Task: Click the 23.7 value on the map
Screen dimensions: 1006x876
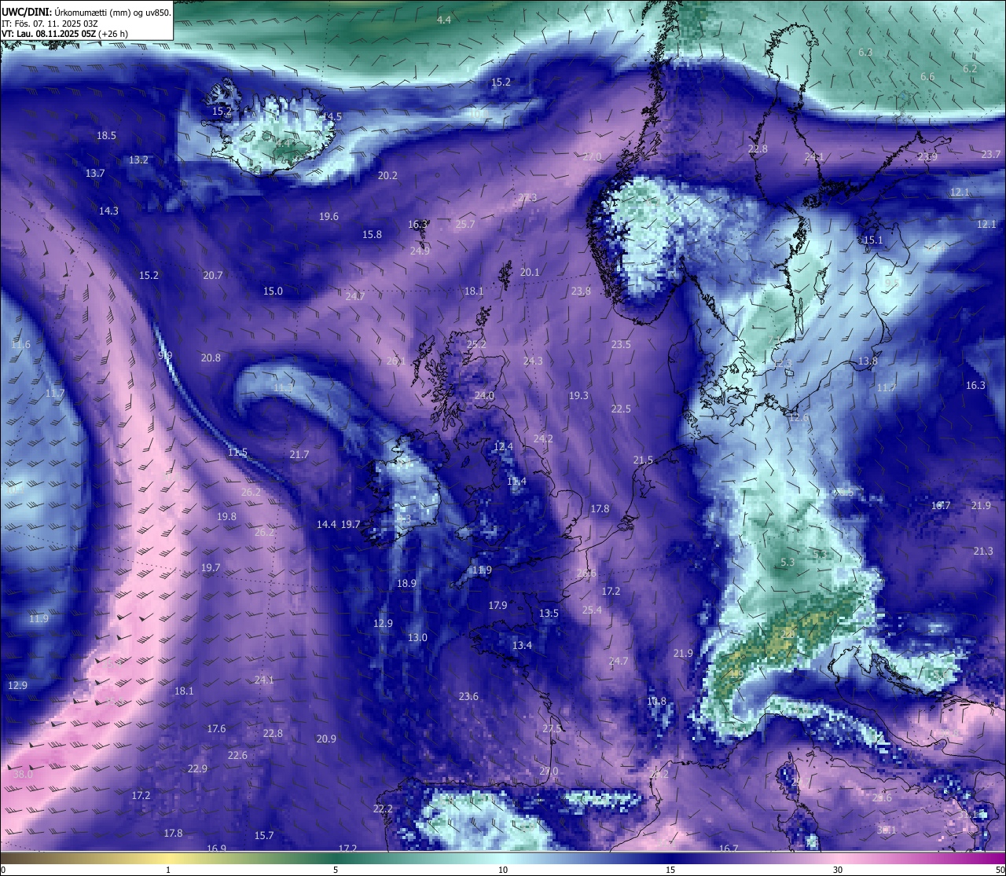Action: 991,154
